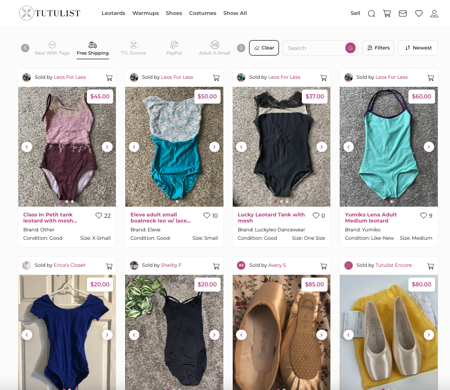450x390 pixels.
Task: Previous photo of Eleve boatneck leo
Action: tap(134, 147)
